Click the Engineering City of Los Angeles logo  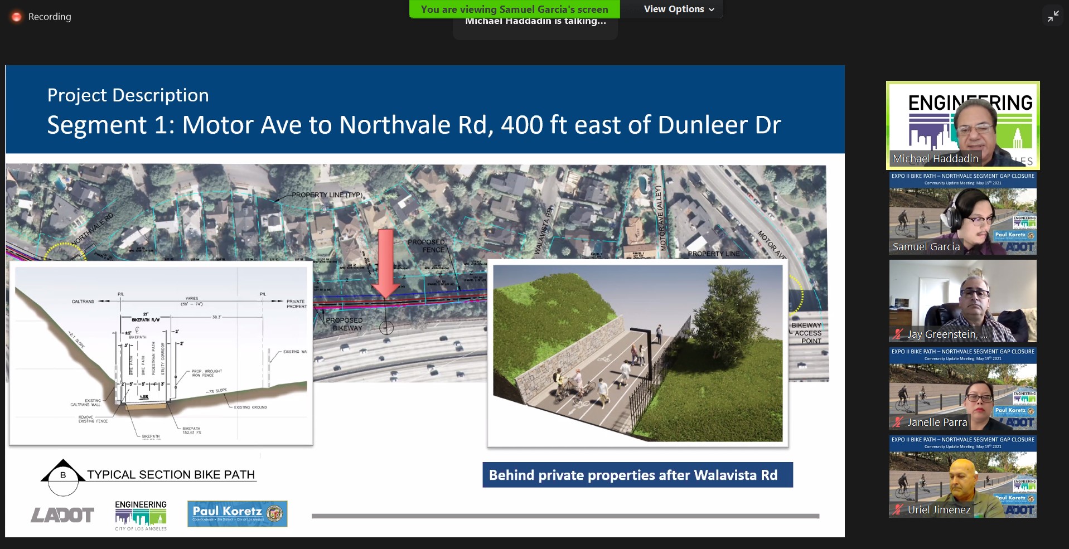(x=141, y=515)
